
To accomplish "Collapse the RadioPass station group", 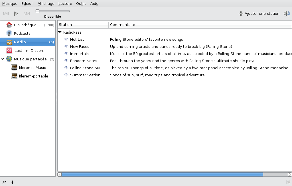I will [x=60, y=32].
